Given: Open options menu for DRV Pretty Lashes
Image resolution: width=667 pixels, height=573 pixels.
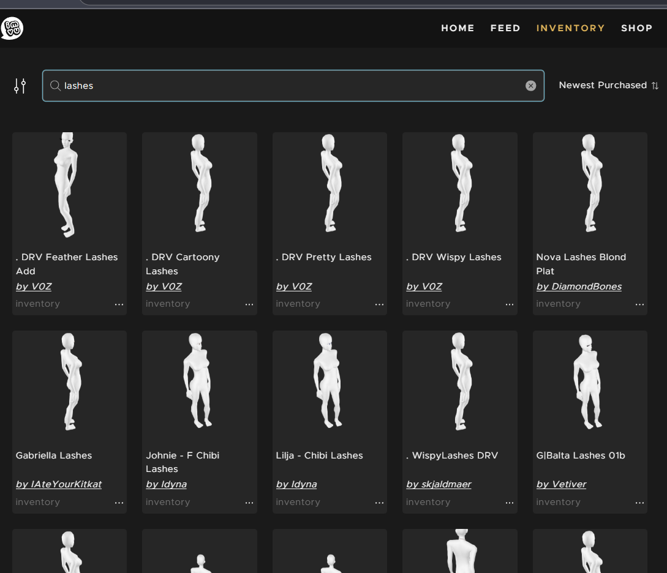Looking at the screenshot, I should click(380, 304).
